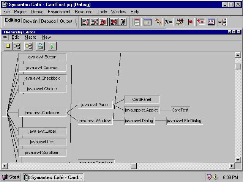The height and width of the screenshot is (182, 243).
Task: Click the green play arrow icon
Action: click(52, 46)
